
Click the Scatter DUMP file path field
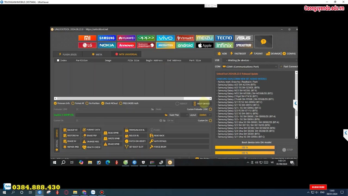pos(120,115)
